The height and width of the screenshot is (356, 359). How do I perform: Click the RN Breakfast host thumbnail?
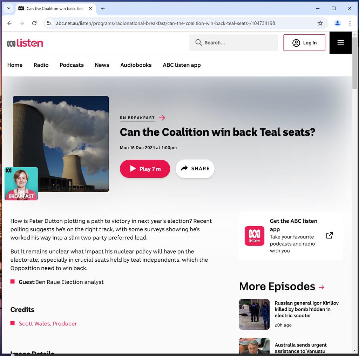(x=21, y=183)
